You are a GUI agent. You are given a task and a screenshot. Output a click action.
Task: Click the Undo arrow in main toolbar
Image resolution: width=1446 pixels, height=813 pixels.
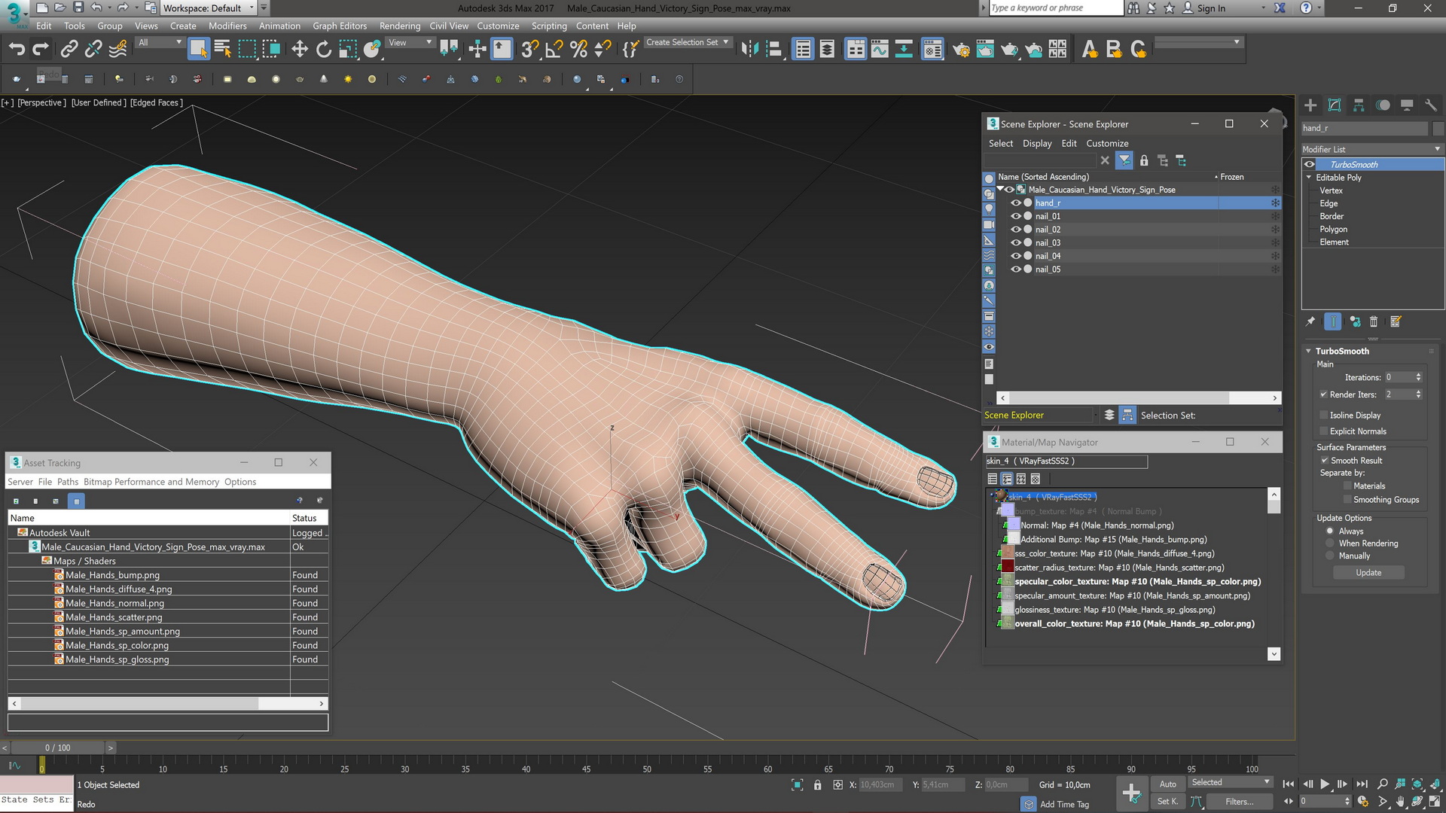(x=17, y=50)
